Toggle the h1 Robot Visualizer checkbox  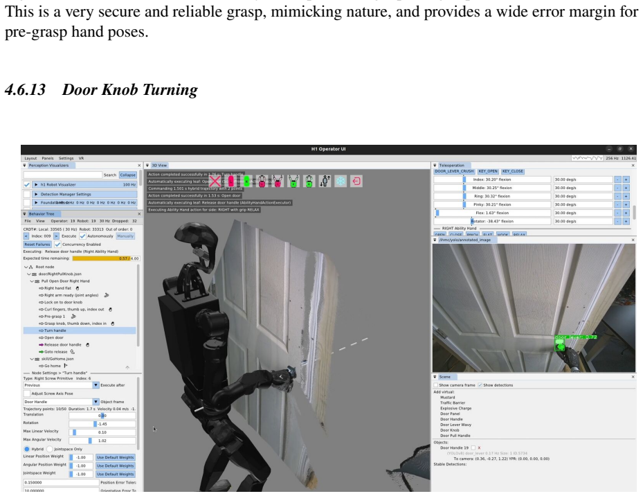point(27,185)
